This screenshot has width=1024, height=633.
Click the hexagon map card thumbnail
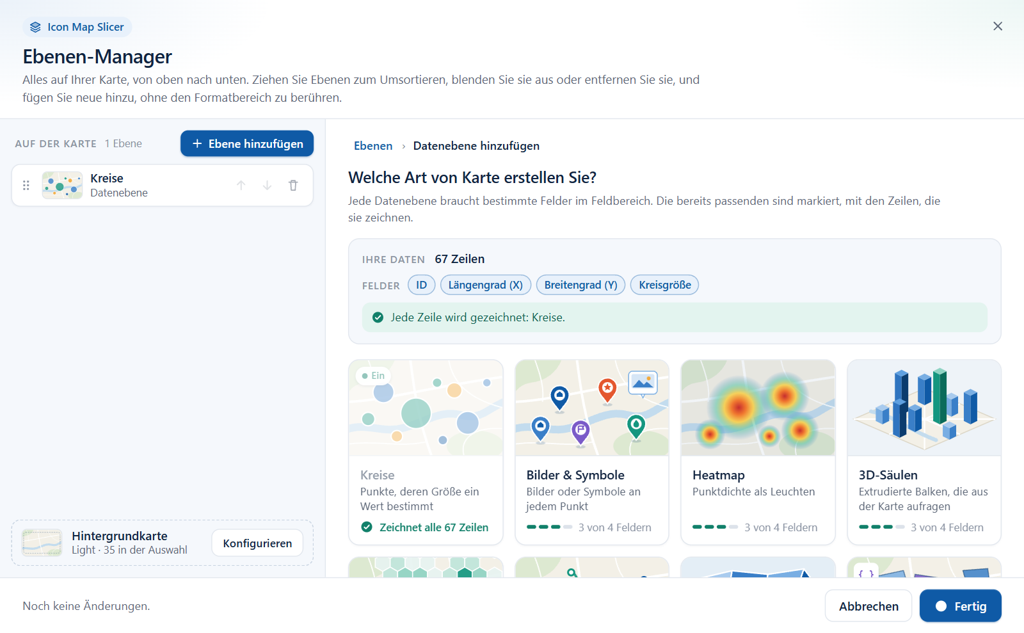(426, 567)
